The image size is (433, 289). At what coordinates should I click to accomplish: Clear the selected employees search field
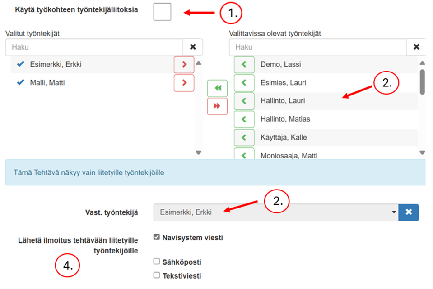193,47
